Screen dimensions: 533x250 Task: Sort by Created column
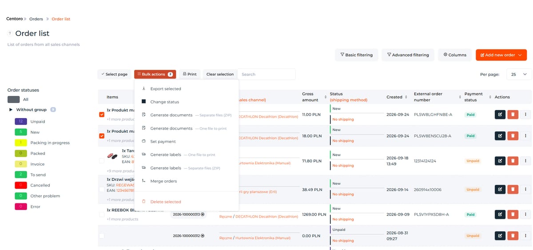coord(406,97)
